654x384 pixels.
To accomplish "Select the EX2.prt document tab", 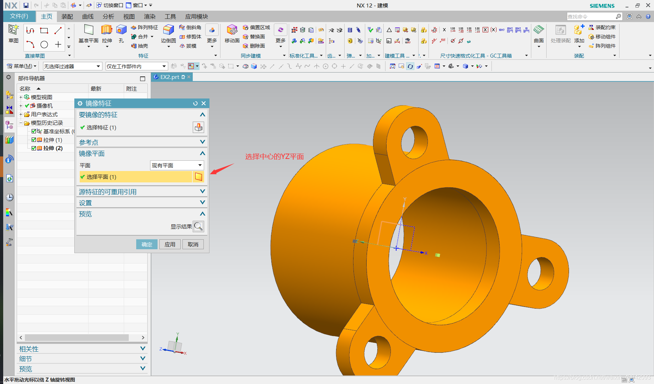I will (172, 77).
